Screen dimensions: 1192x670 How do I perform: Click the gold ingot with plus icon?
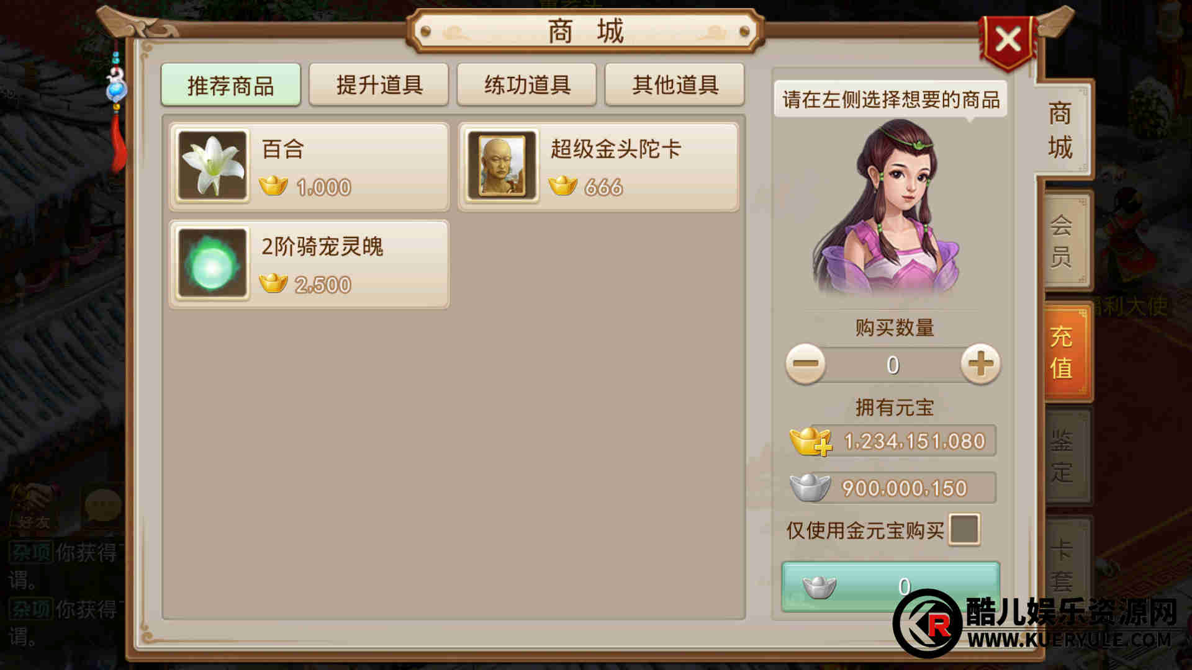click(x=810, y=441)
